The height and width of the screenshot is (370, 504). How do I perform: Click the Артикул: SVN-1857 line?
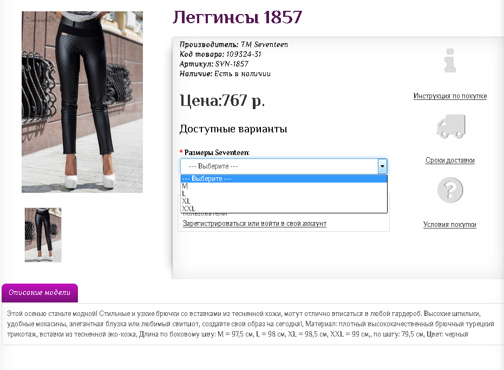[x=214, y=64]
